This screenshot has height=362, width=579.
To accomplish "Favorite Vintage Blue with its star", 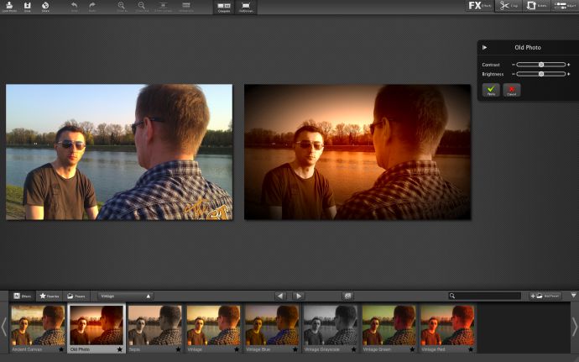I will pyautogui.click(x=295, y=349).
